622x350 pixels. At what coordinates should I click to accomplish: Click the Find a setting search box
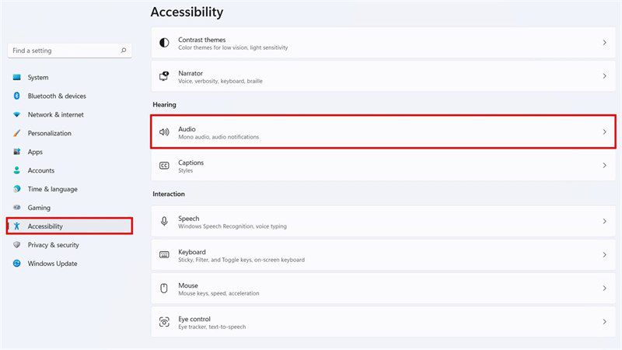(x=69, y=51)
